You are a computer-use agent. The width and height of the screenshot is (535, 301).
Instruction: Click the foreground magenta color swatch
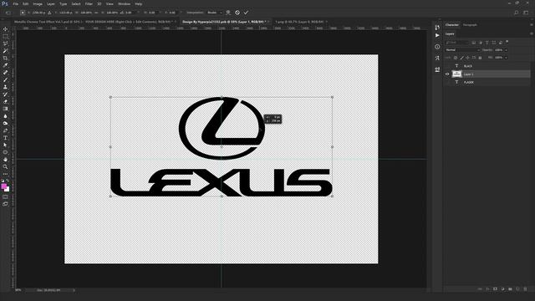3,186
